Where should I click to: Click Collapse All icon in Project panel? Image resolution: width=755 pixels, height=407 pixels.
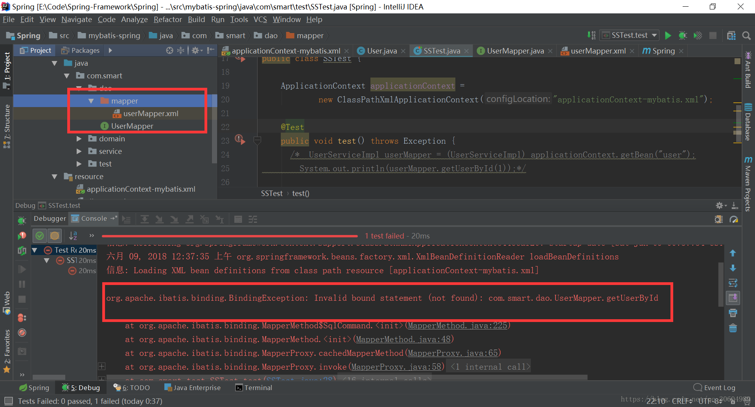(180, 50)
